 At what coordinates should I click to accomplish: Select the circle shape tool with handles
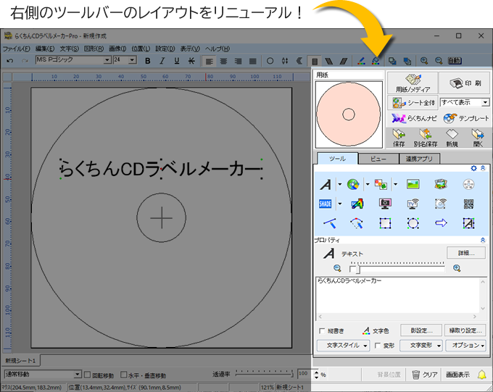point(413,223)
